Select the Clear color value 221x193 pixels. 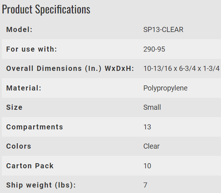(x=151, y=146)
